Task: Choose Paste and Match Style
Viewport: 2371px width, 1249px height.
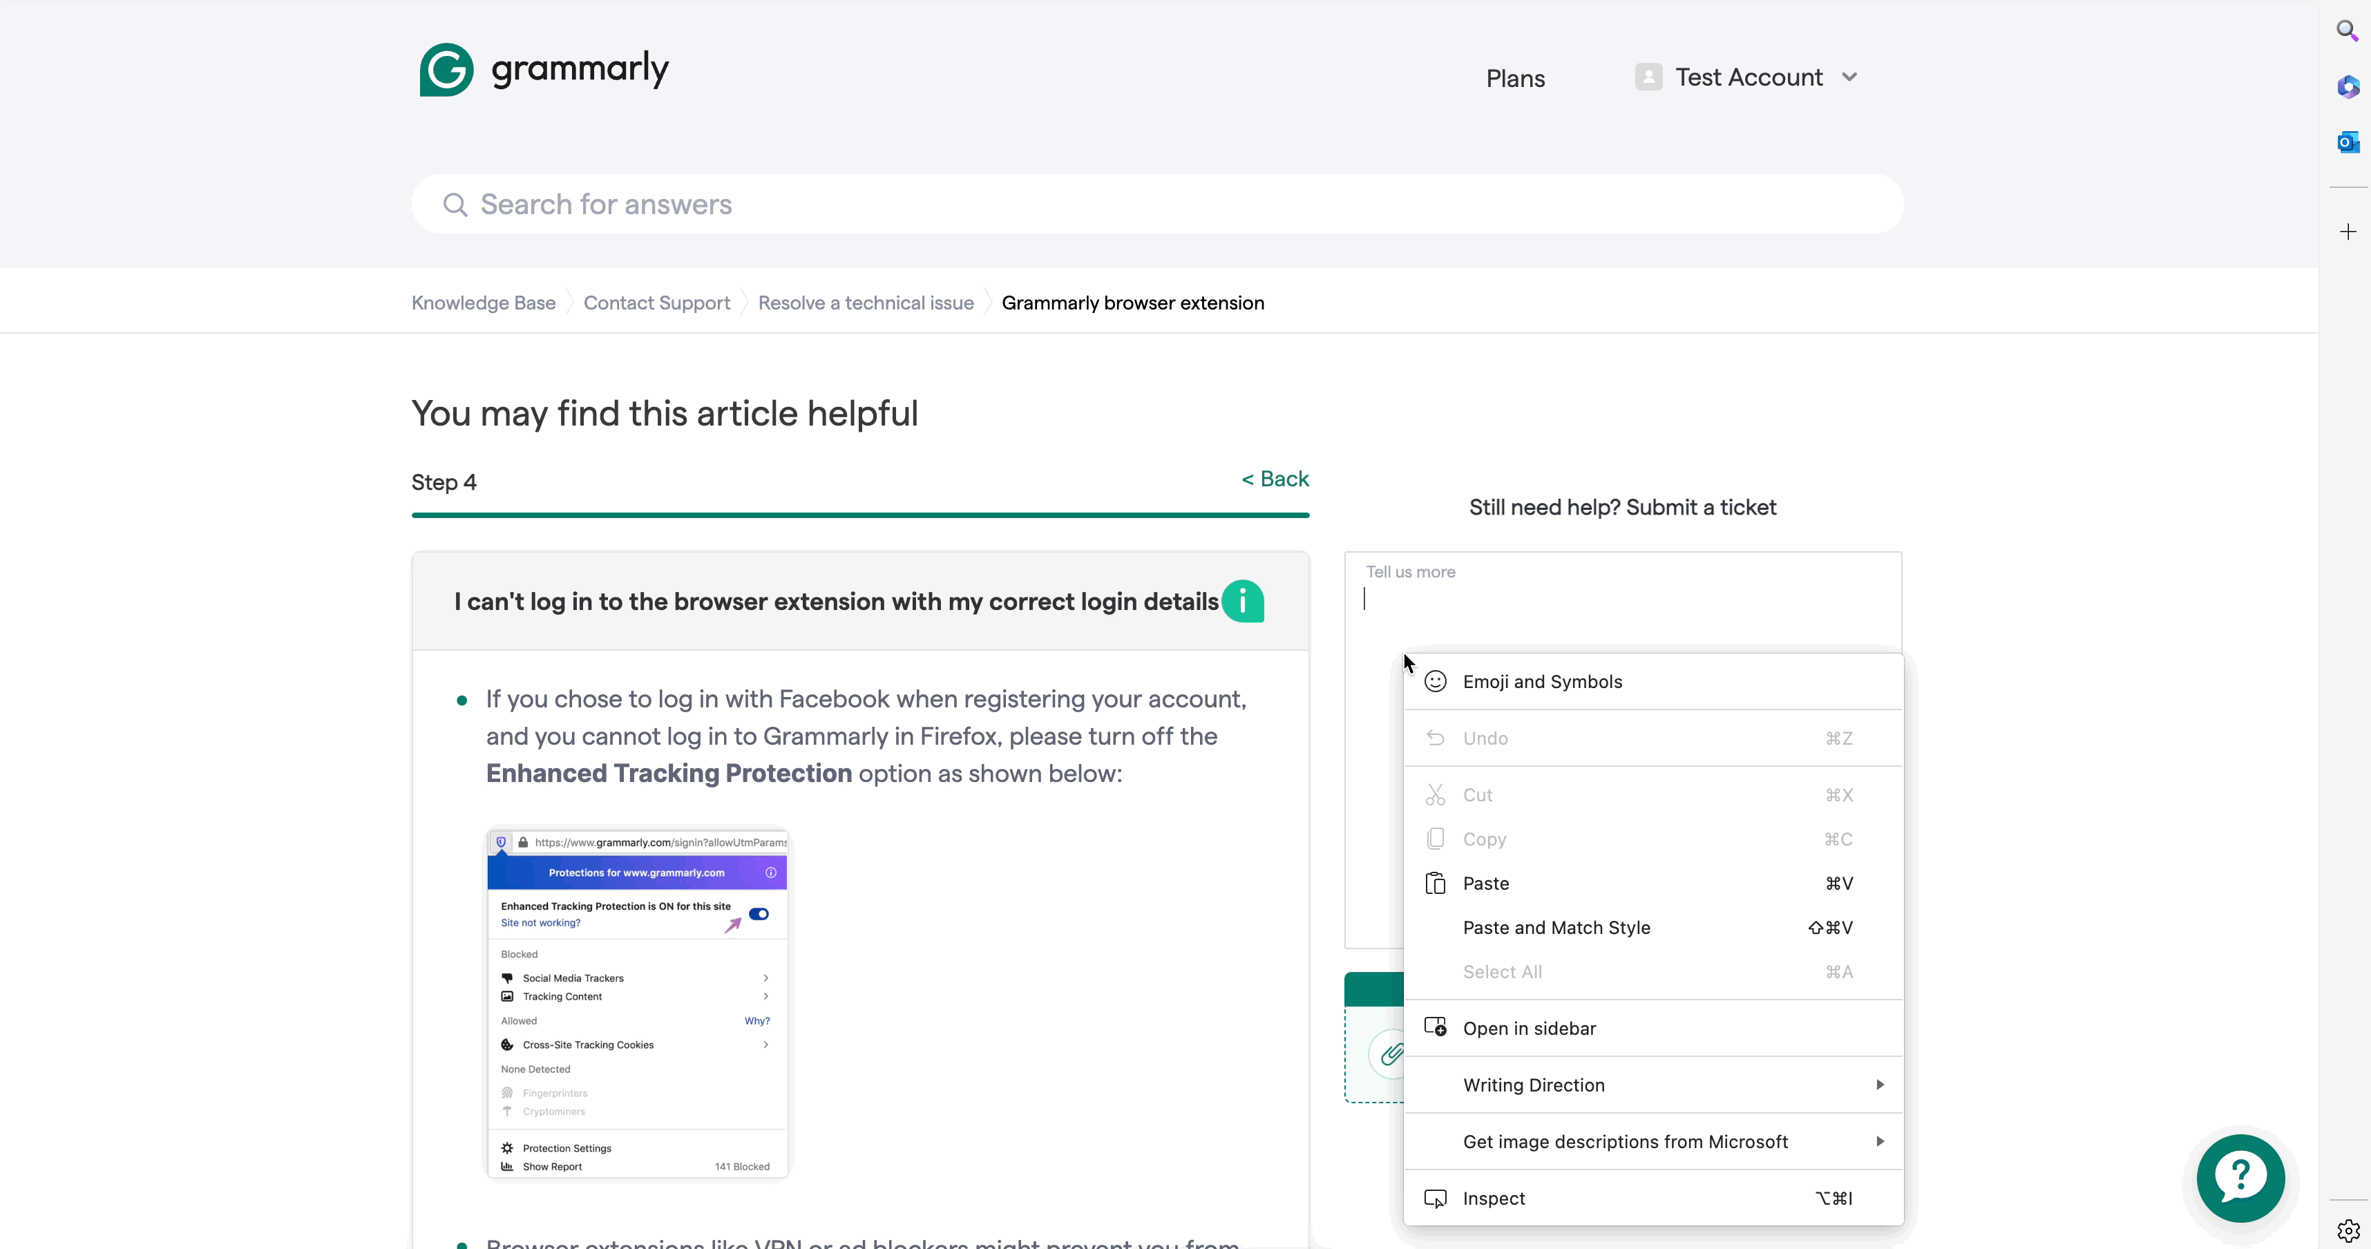Action: [1653, 928]
